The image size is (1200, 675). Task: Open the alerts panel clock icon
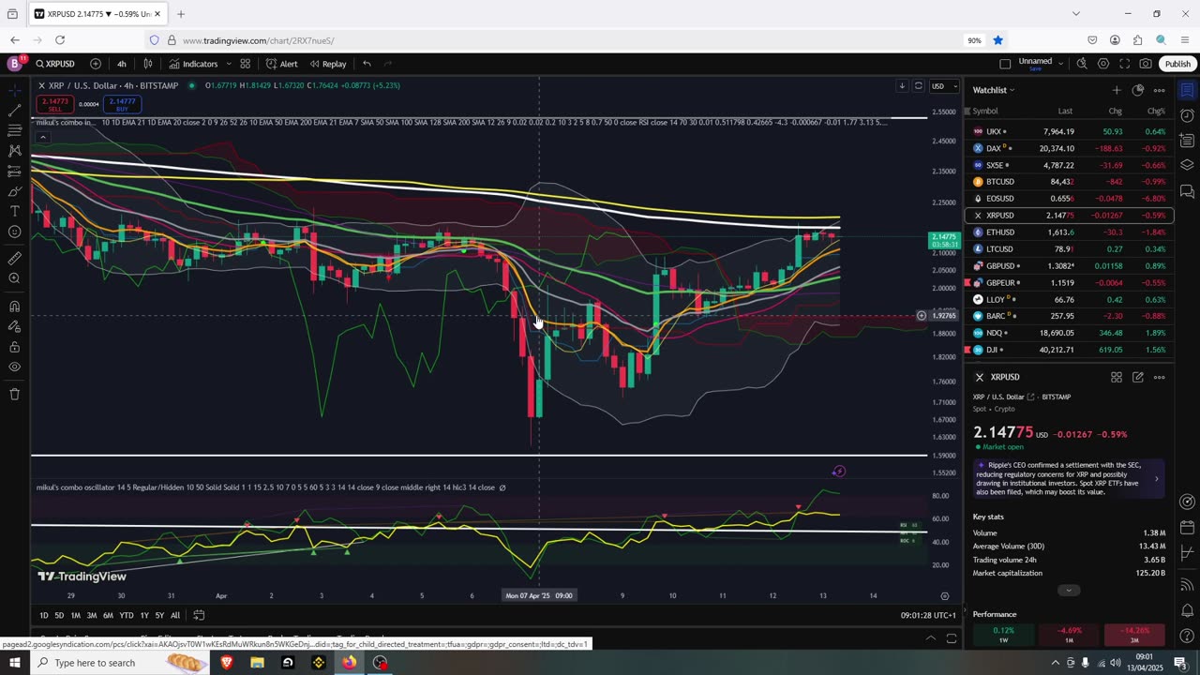1187,115
